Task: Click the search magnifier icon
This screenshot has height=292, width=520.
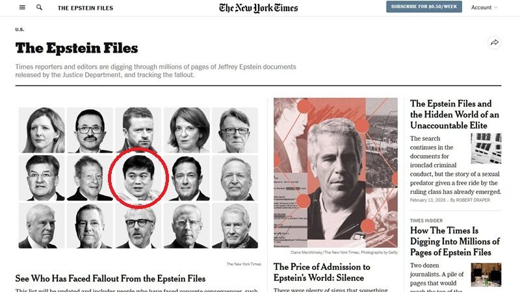Action: point(39,7)
